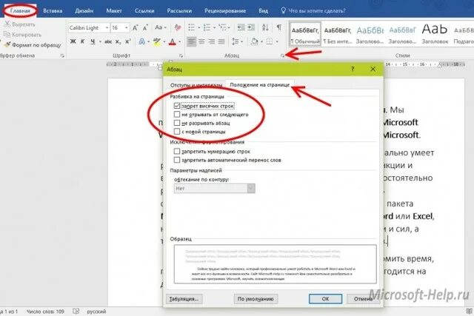Open the Вставка ribbon tab

click(53, 11)
